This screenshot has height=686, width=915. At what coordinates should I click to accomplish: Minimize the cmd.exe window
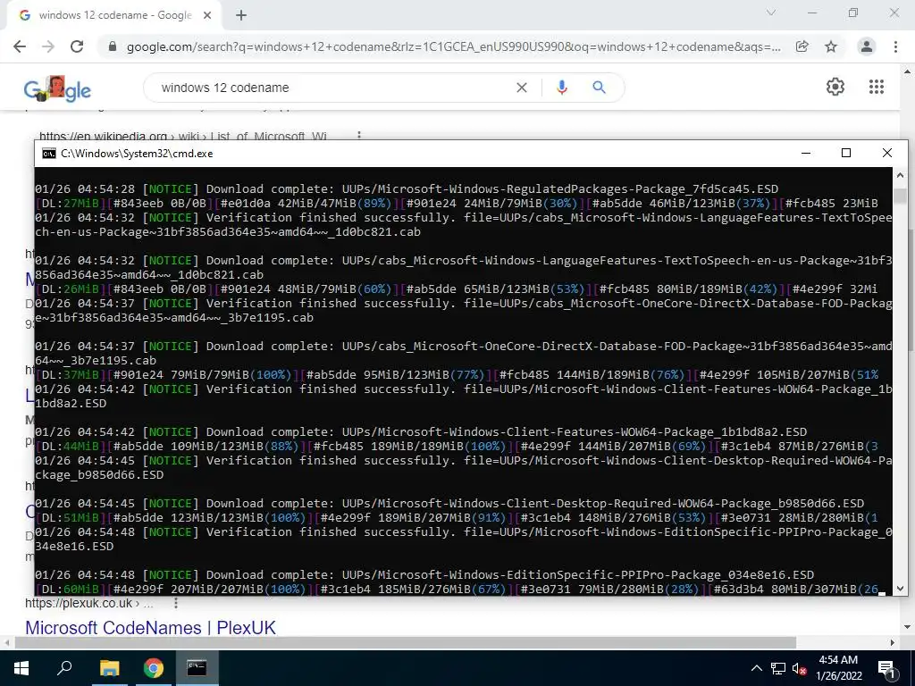click(x=806, y=153)
